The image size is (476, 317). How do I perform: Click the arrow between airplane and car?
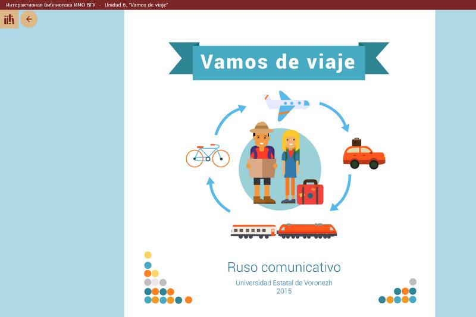(x=336, y=115)
